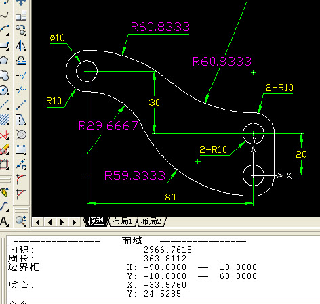Select the Trim tool
This screenshot has height=304, width=320.
21,90
